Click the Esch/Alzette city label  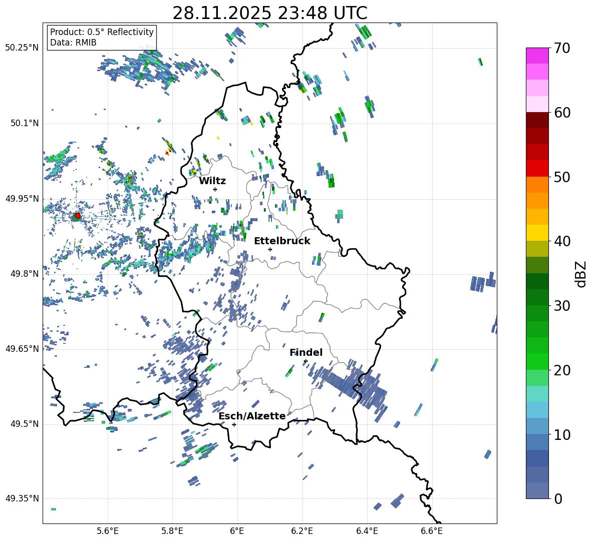pyautogui.click(x=252, y=416)
